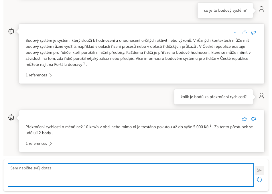272x194 pixels.
Task: Click user avatar beside the speeding question
Action: point(261,96)
